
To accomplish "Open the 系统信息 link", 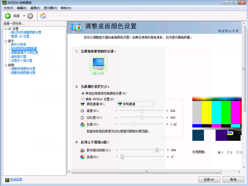I will tap(16, 180).
